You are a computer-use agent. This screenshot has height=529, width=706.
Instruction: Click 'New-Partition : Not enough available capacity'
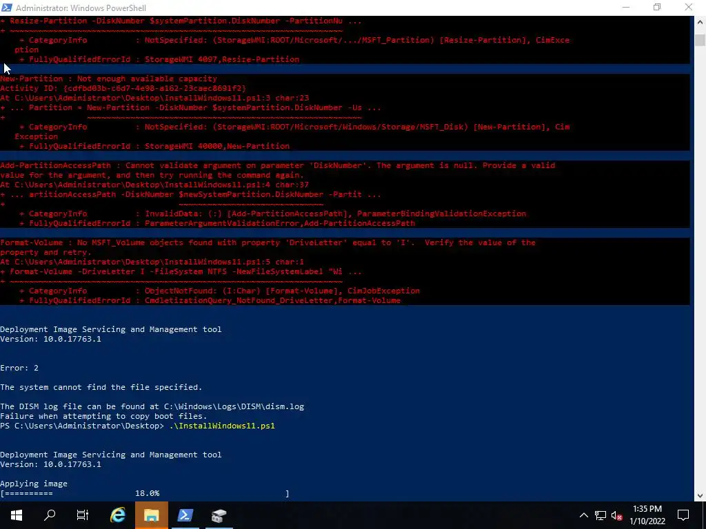(108, 79)
